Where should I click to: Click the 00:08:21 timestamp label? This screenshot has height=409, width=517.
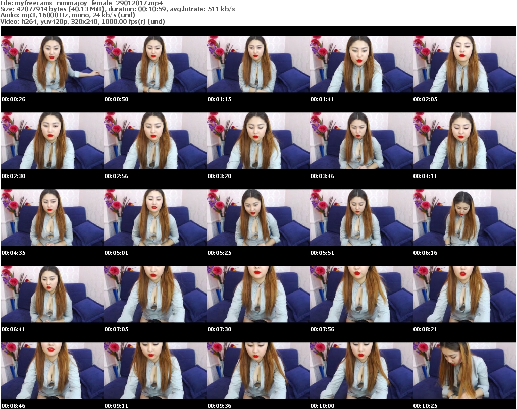[425, 329]
